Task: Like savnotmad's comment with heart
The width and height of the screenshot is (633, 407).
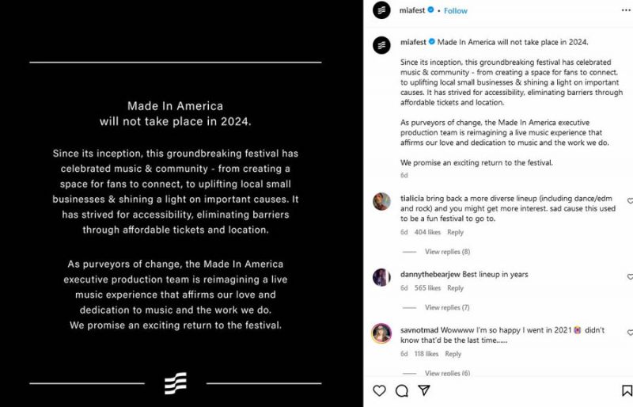Action: point(630,333)
